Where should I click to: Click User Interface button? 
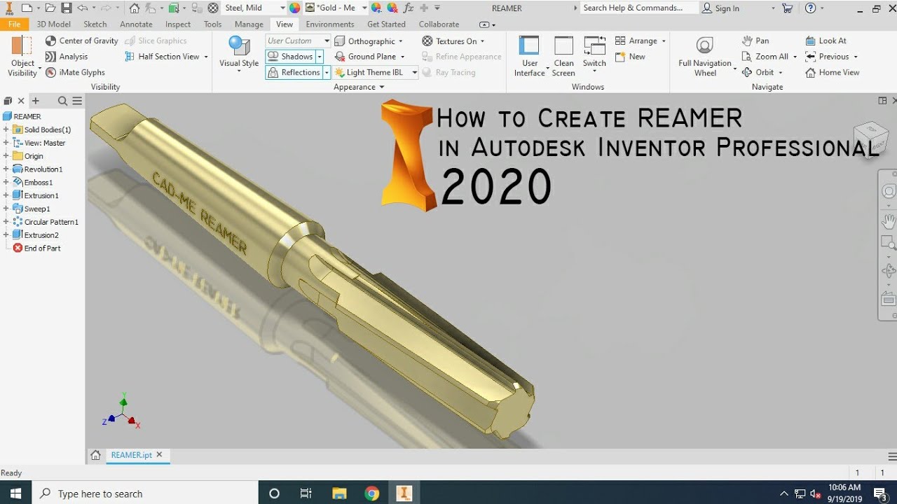529,56
